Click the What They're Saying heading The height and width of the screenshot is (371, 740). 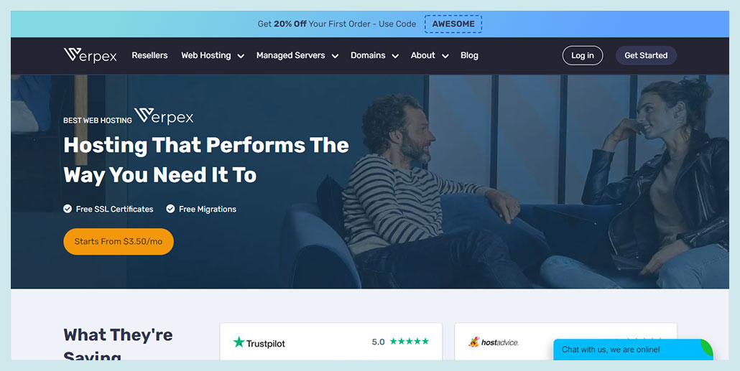point(118,344)
